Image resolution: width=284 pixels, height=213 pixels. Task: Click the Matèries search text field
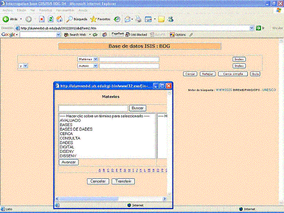(x=129, y=59)
